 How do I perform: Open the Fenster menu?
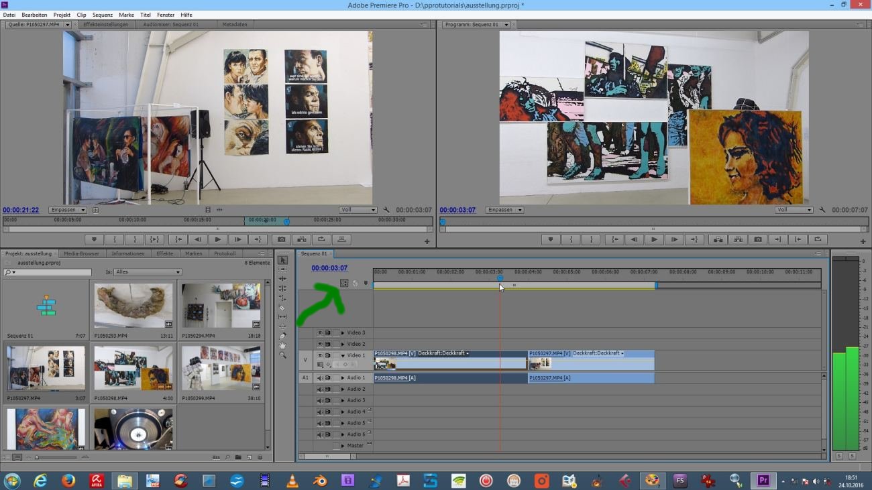(x=166, y=15)
